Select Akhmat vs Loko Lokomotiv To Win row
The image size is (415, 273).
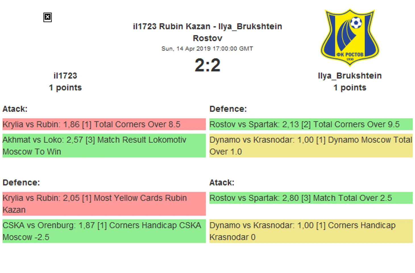104,145
